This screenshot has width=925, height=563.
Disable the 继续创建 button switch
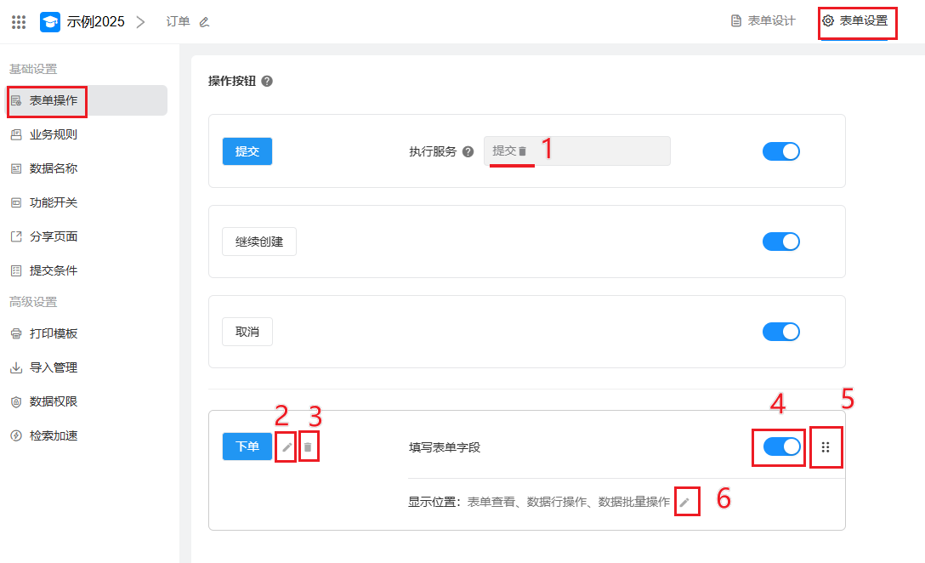click(781, 242)
